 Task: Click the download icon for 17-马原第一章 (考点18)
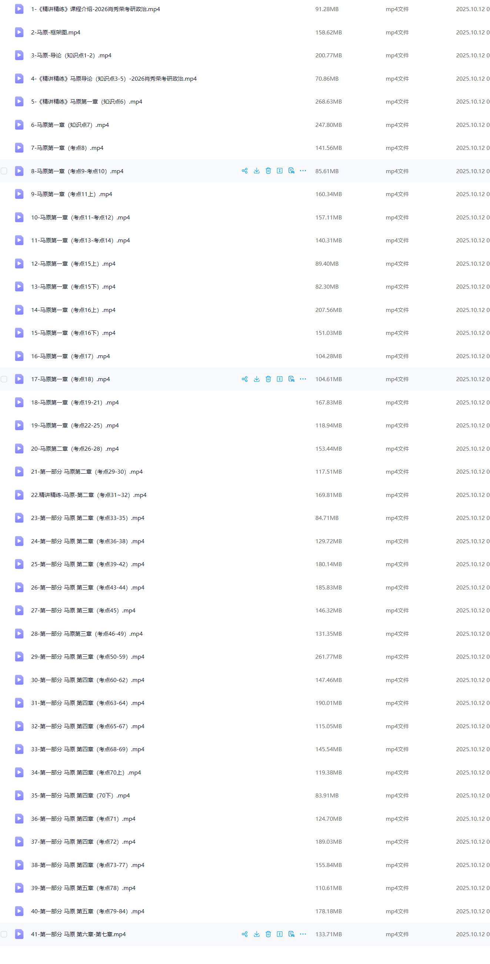point(257,379)
